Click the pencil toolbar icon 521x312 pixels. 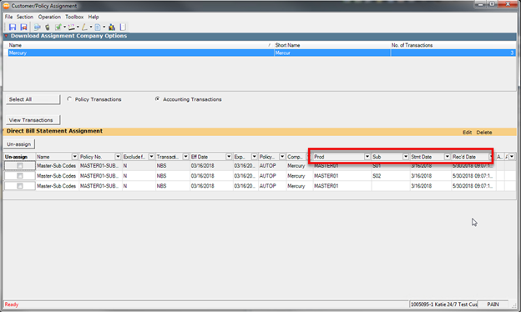[84, 28]
